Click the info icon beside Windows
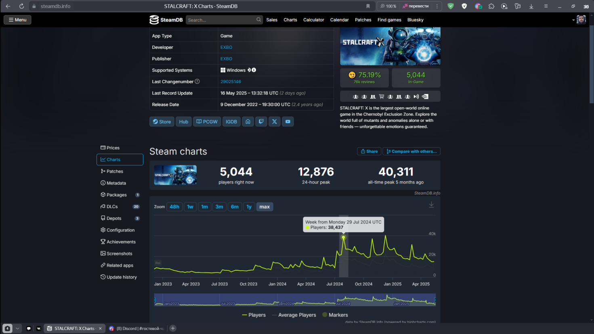Viewport: 594px width, 334px height. click(254, 70)
